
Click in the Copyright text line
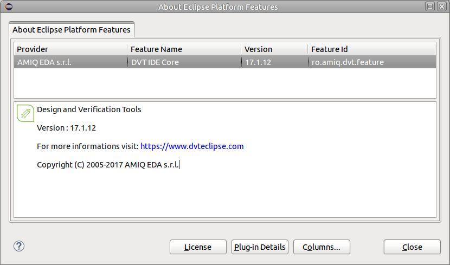(108, 165)
